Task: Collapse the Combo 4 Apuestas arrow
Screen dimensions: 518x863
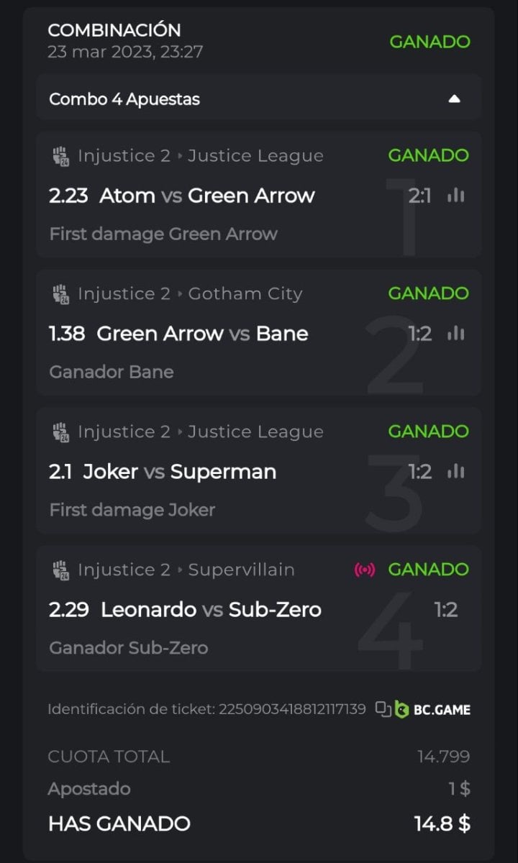Action: point(454,99)
